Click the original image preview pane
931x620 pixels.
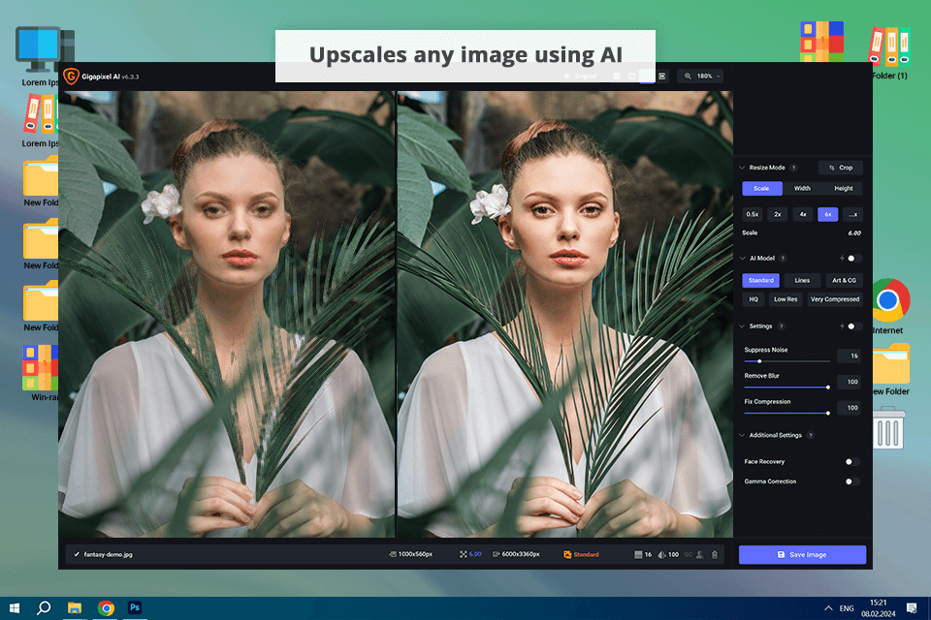point(226,314)
